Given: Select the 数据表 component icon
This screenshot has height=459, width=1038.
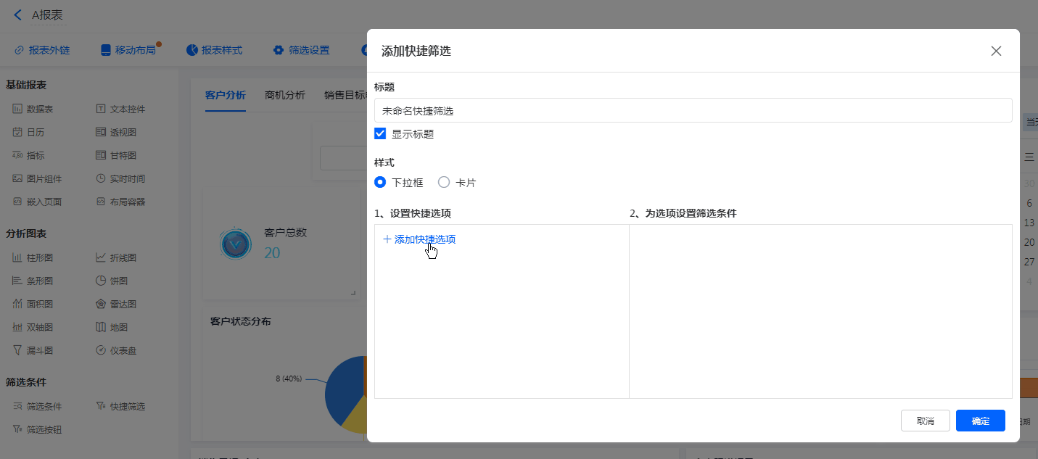Looking at the screenshot, I should pyautogui.click(x=17, y=109).
